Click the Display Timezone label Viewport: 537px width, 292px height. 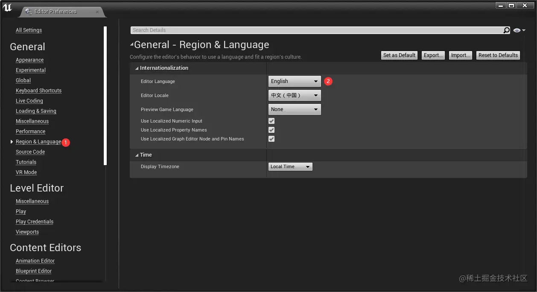tap(160, 167)
